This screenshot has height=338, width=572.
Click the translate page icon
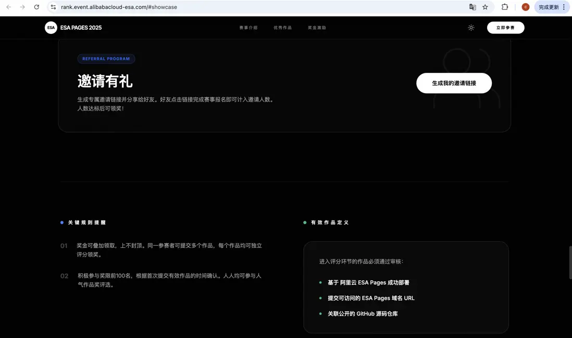(x=472, y=7)
